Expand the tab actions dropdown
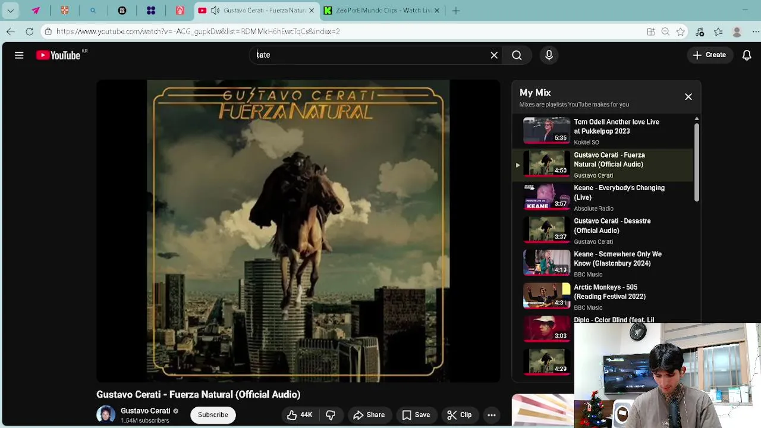The image size is (761, 428). click(11, 11)
